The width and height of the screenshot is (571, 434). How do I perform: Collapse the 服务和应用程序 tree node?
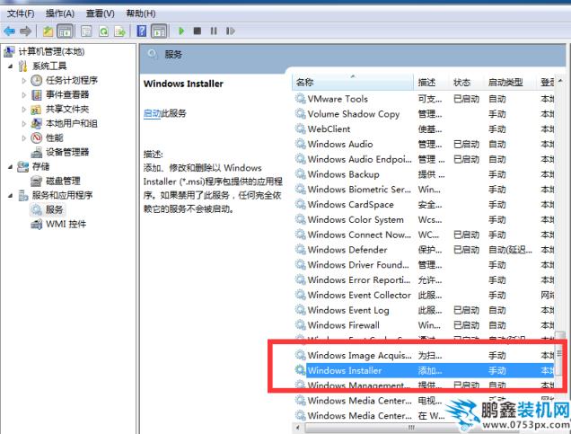pos(10,196)
